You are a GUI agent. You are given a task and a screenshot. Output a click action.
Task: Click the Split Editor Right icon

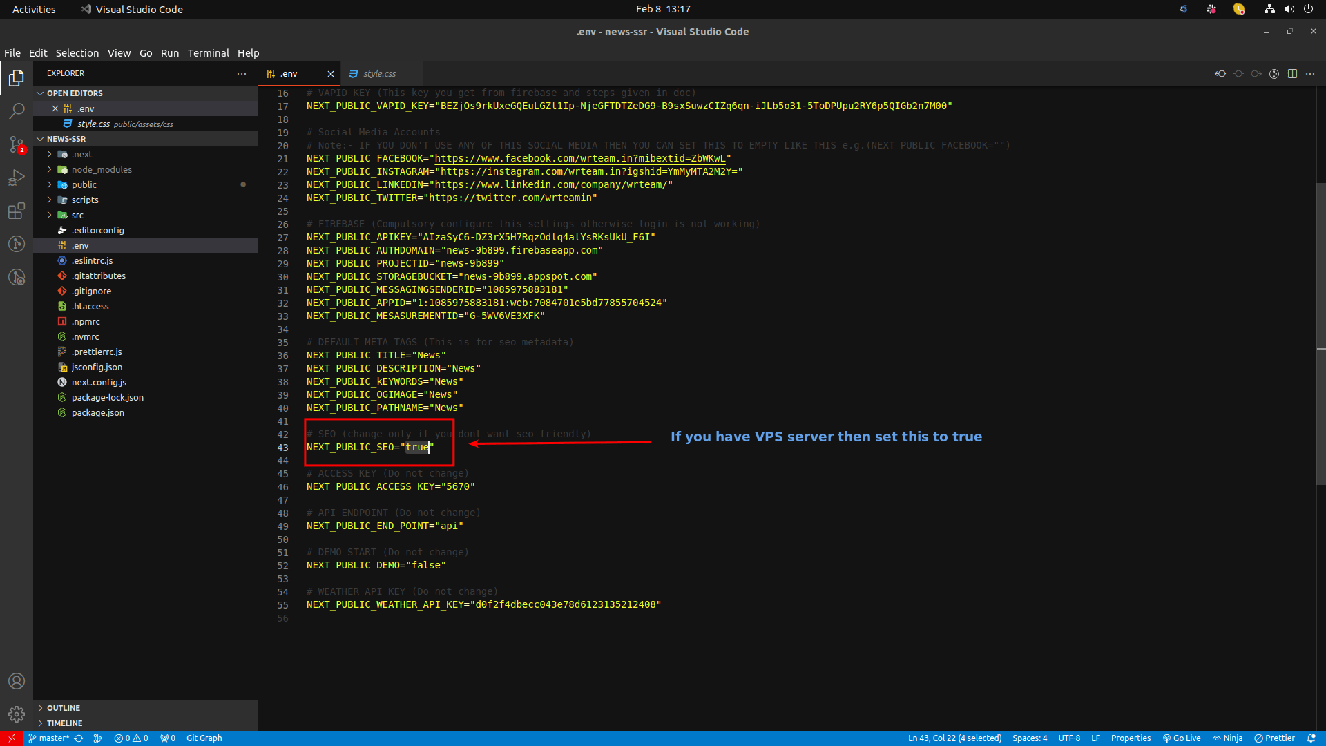[x=1292, y=74]
